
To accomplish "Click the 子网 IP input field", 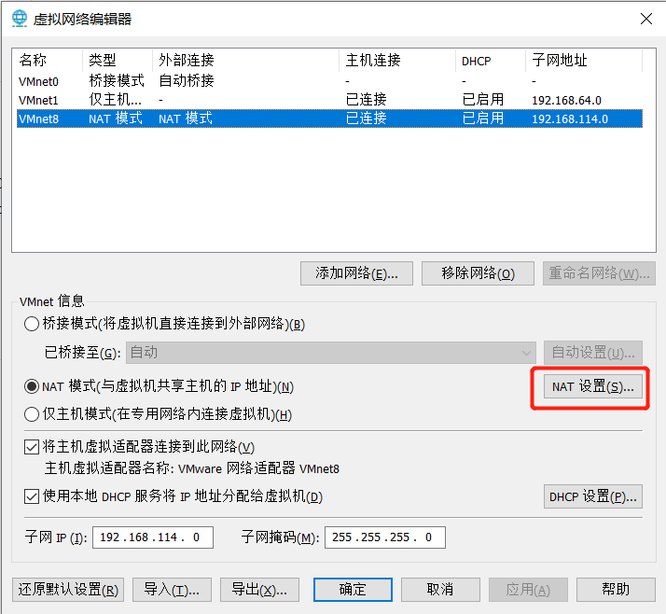I will (153, 537).
